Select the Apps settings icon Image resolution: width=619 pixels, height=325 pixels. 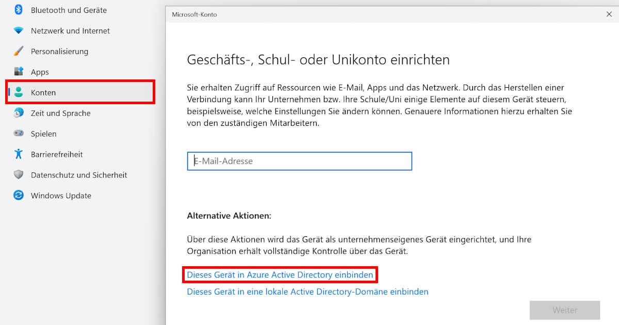coord(17,72)
